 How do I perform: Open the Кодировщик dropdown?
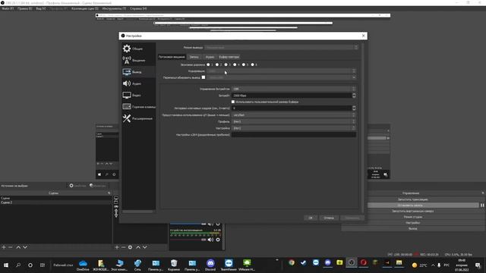pyautogui.click(x=282, y=71)
